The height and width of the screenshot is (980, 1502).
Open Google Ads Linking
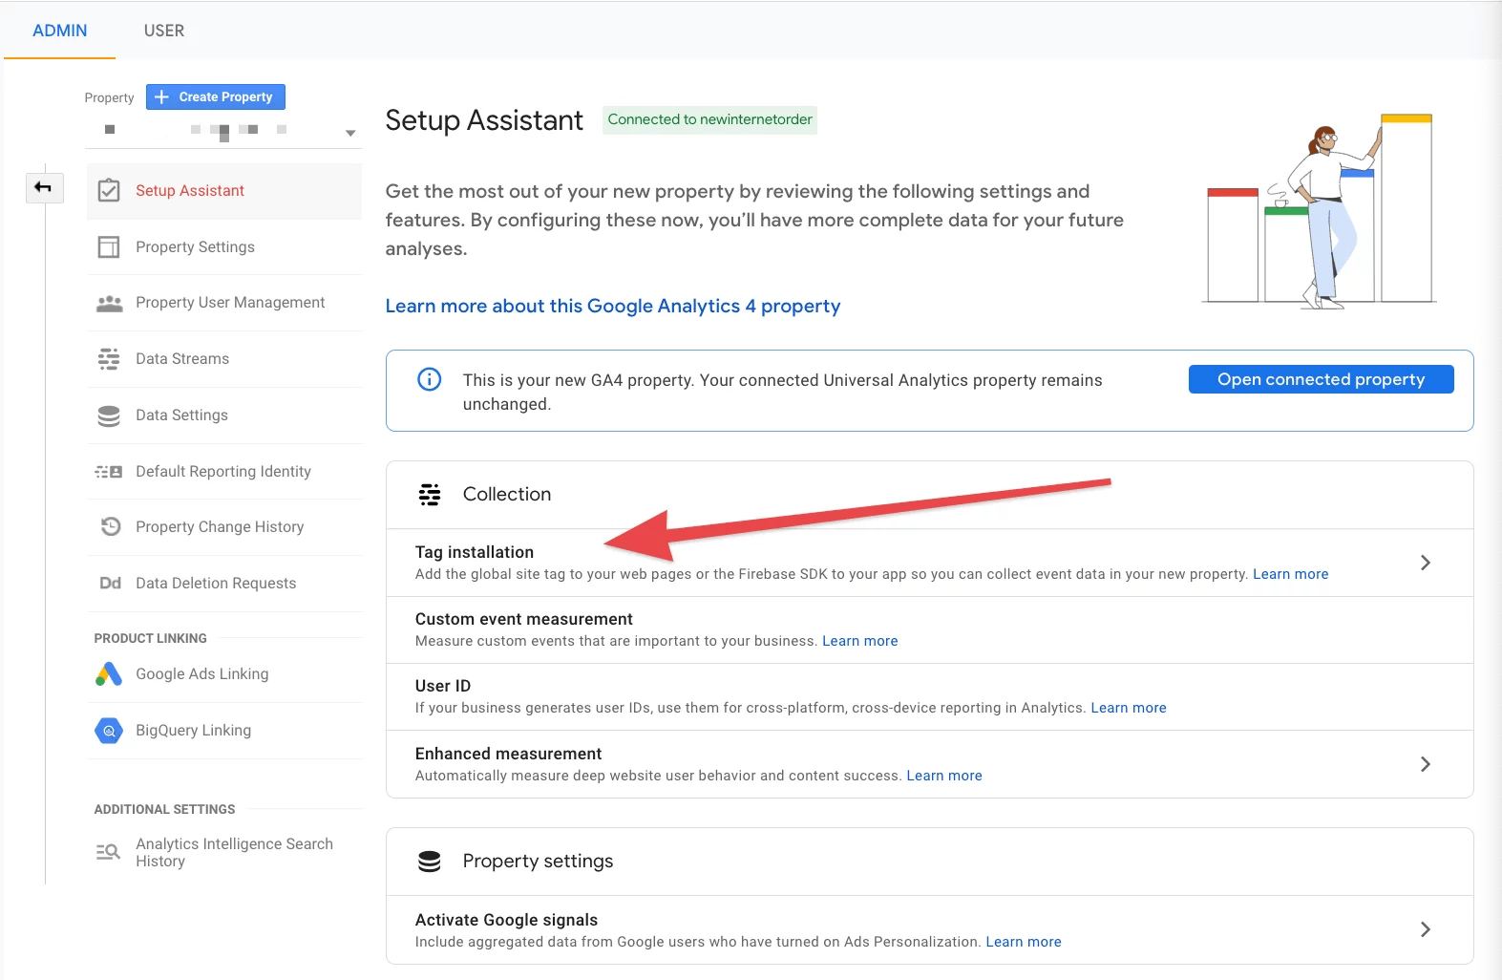(x=224, y=674)
